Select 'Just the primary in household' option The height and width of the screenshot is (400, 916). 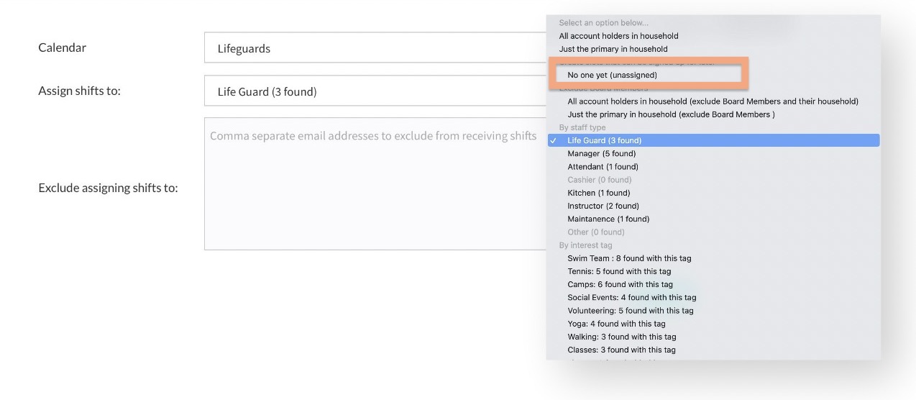coord(613,49)
